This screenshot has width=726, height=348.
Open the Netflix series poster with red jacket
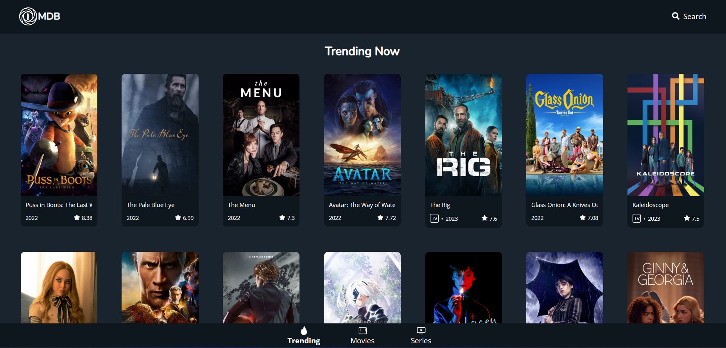[261, 287]
